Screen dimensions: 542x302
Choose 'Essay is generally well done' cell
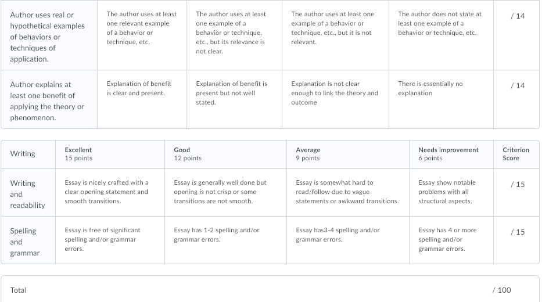point(225,192)
